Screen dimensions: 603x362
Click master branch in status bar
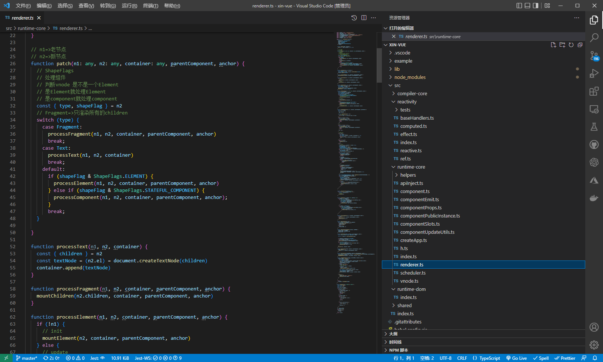point(26,358)
